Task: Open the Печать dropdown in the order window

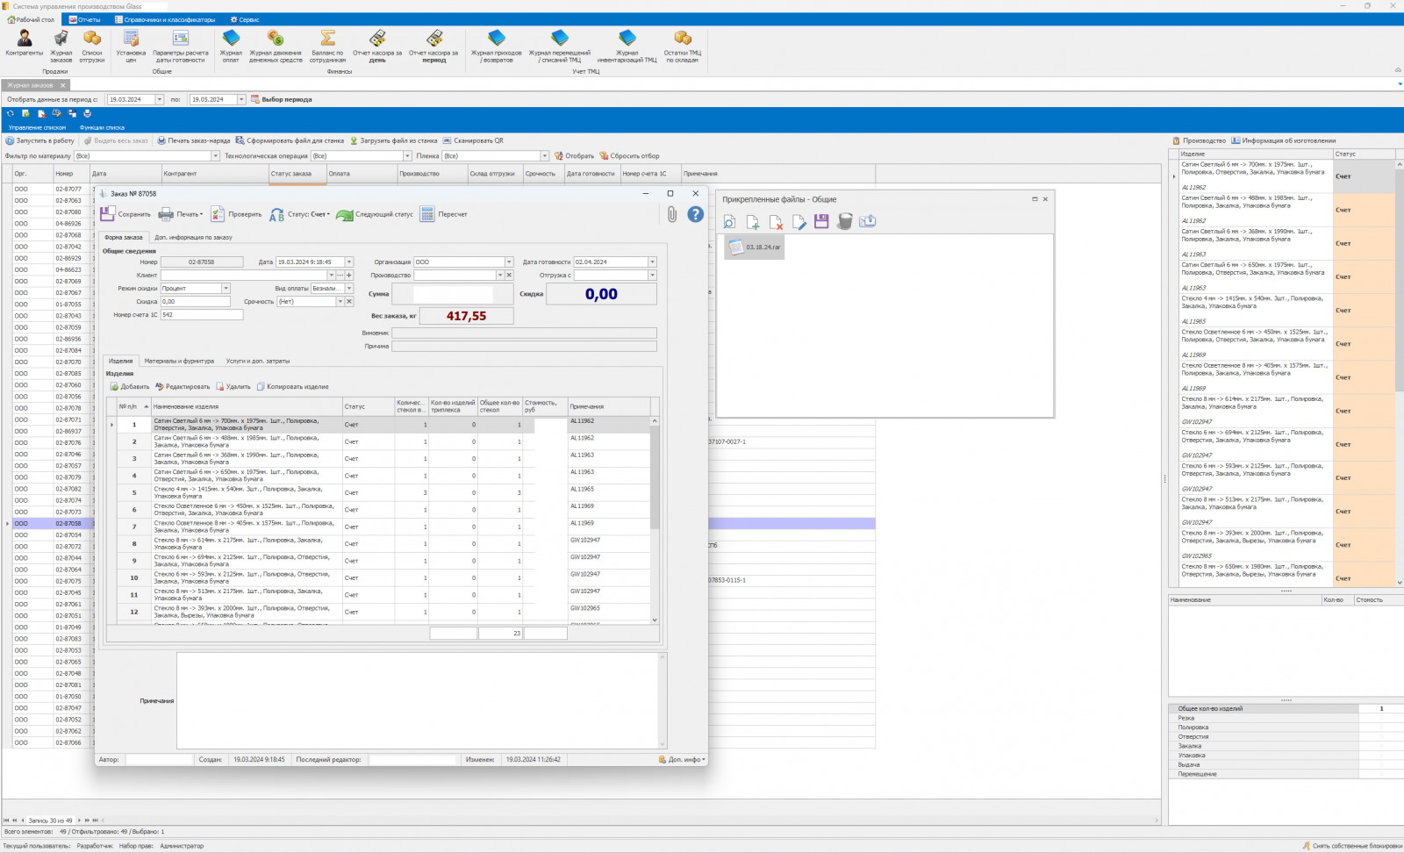Action: coord(181,214)
